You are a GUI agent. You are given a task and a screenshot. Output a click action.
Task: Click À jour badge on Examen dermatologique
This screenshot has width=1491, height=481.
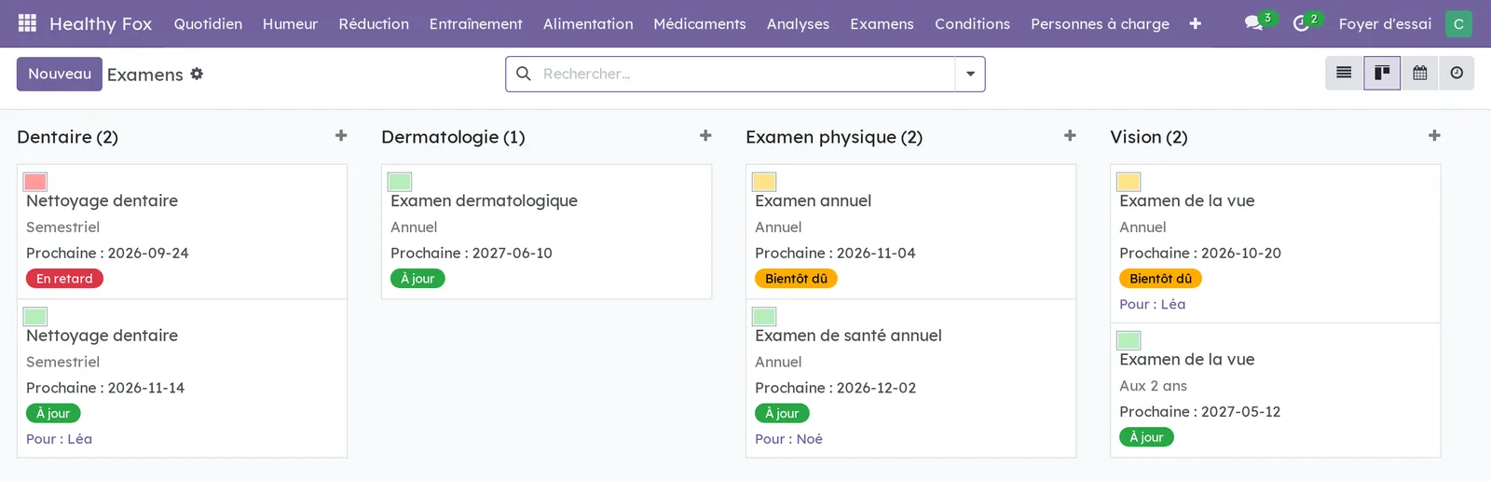coord(417,279)
